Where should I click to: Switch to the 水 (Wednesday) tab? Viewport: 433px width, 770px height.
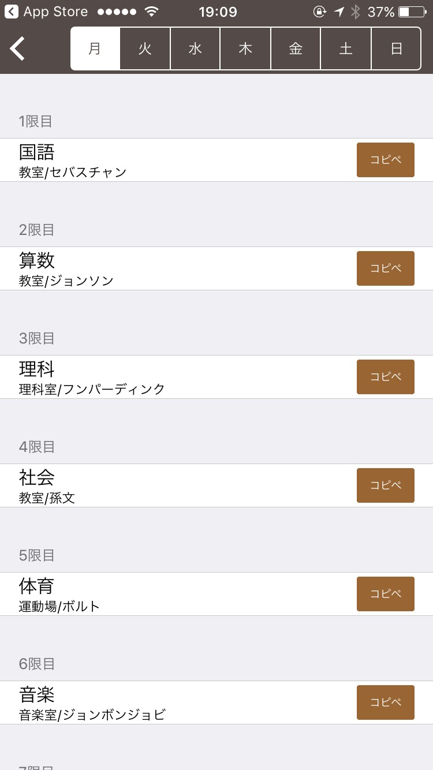(195, 48)
